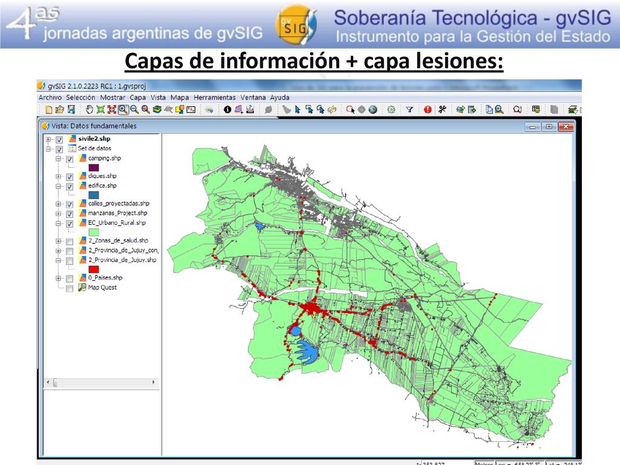Expand the 0_Paises.shp layer legend
The image size is (620, 465).
coord(59,279)
